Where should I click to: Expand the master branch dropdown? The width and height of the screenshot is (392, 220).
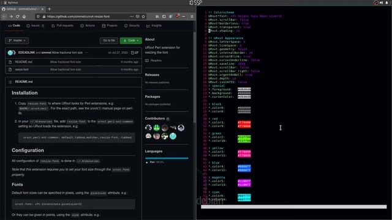point(17,40)
